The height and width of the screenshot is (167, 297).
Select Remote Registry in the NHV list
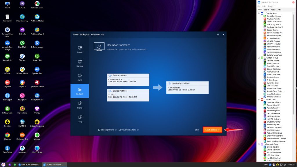(273, 108)
